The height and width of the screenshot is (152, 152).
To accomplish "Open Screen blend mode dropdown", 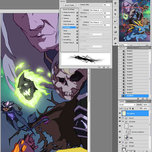I will (127, 105).
